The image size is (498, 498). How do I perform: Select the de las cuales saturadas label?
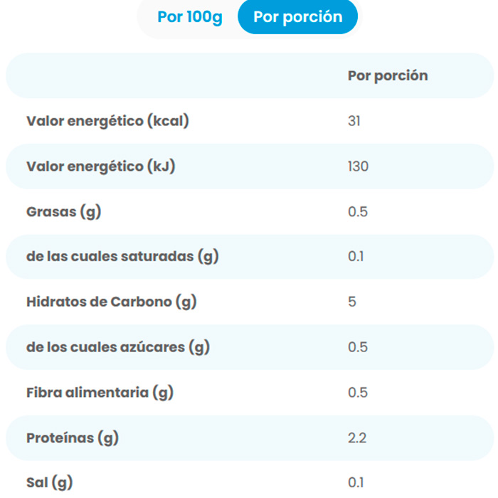coord(122,256)
